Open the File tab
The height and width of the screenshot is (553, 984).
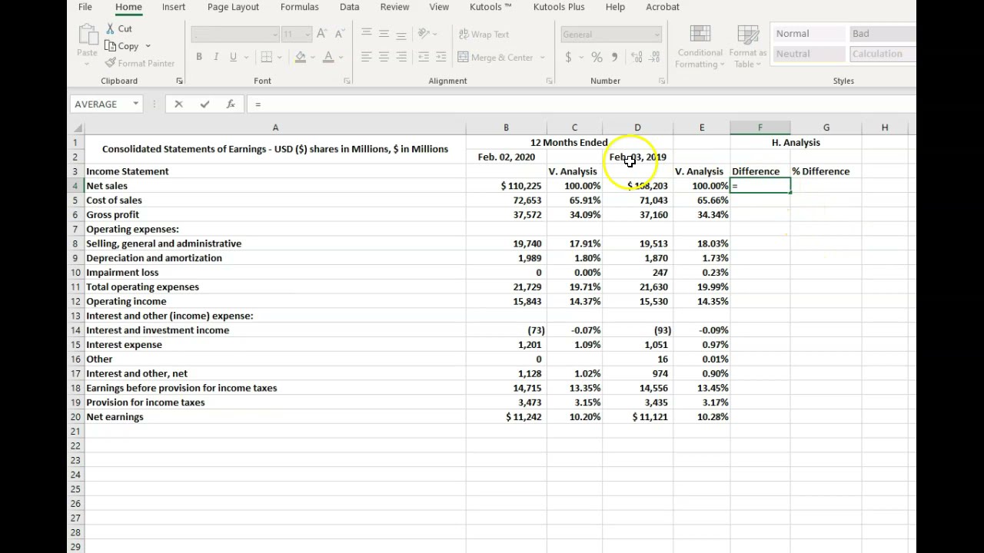[x=85, y=7]
